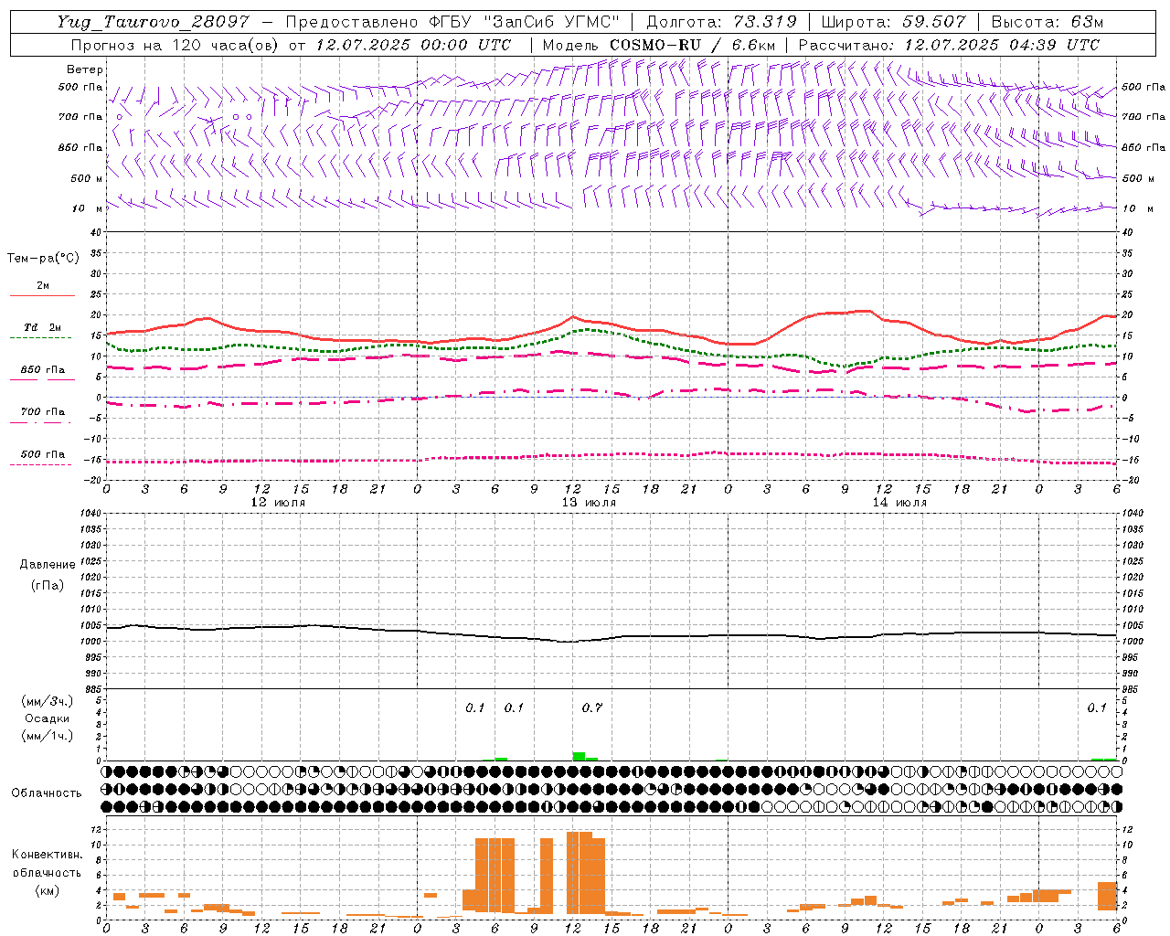Viewport: 1170px width, 936px height.
Task: Click the 0.1 precipitation value near the right edge
Action: [x=1097, y=707]
